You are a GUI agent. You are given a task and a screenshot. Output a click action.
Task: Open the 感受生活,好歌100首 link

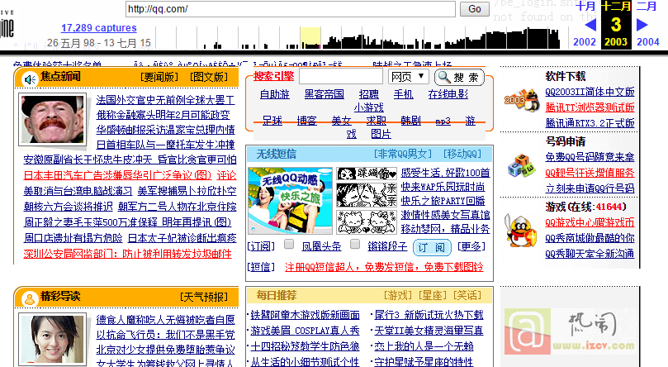[446, 173]
